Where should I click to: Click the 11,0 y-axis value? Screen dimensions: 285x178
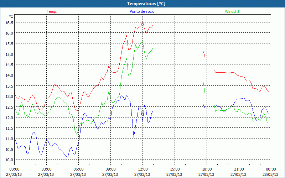[10, 138]
